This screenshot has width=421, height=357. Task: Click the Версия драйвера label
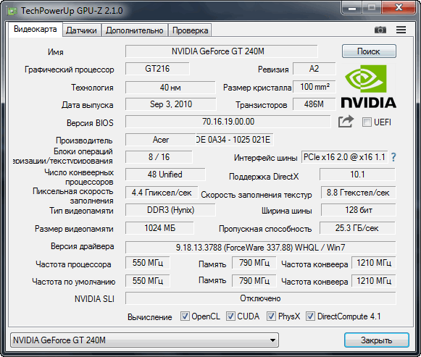click(x=83, y=246)
